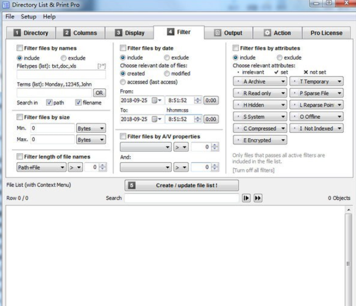Switch to the Display tab
The width and height of the screenshot is (356, 306).
tap(130, 33)
